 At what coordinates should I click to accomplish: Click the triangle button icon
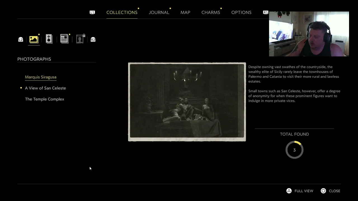tap(289, 191)
